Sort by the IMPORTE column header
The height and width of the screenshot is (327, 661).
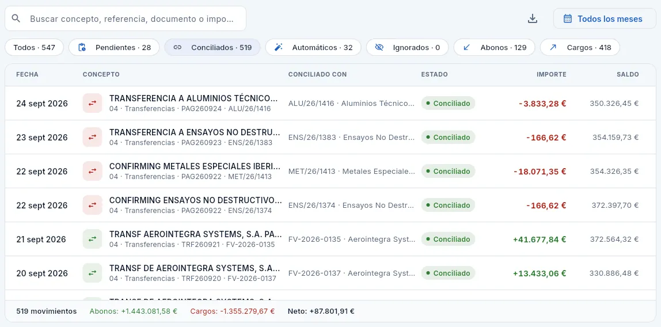(x=552, y=75)
